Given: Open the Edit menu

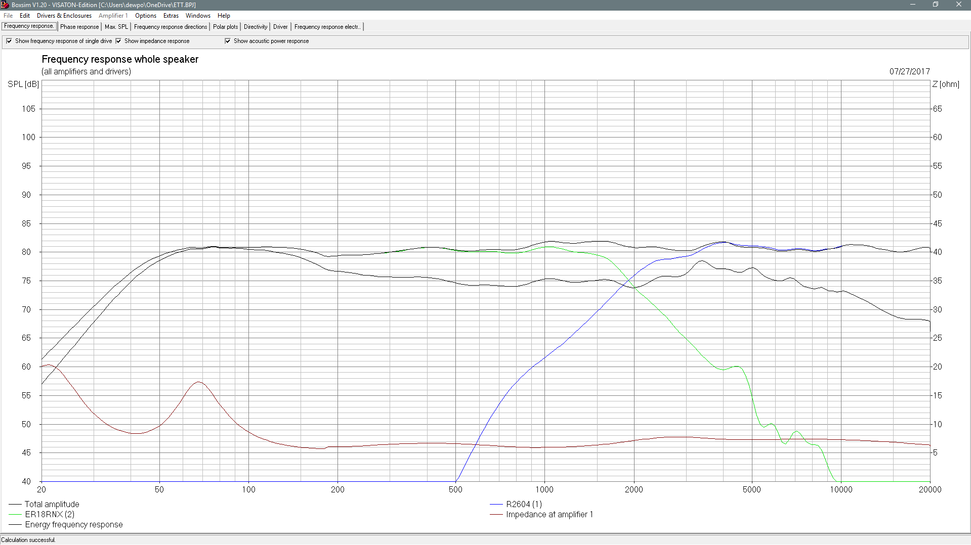Looking at the screenshot, I should pyautogui.click(x=24, y=16).
